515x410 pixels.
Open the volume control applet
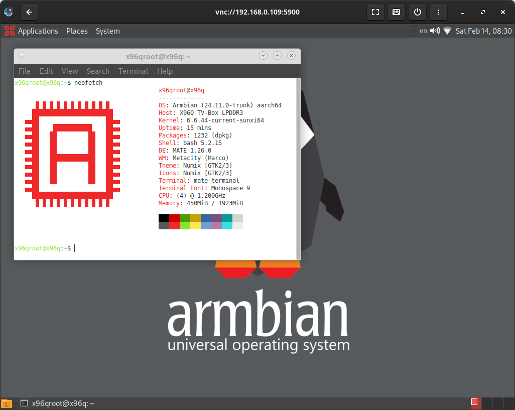(x=435, y=31)
